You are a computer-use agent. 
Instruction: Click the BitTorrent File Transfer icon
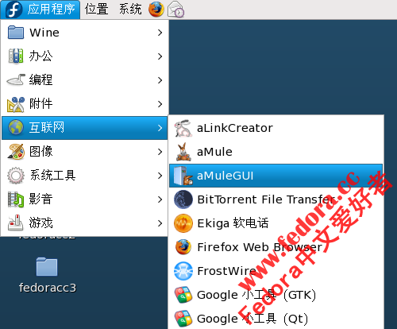pyautogui.click(x=183, y=199)
